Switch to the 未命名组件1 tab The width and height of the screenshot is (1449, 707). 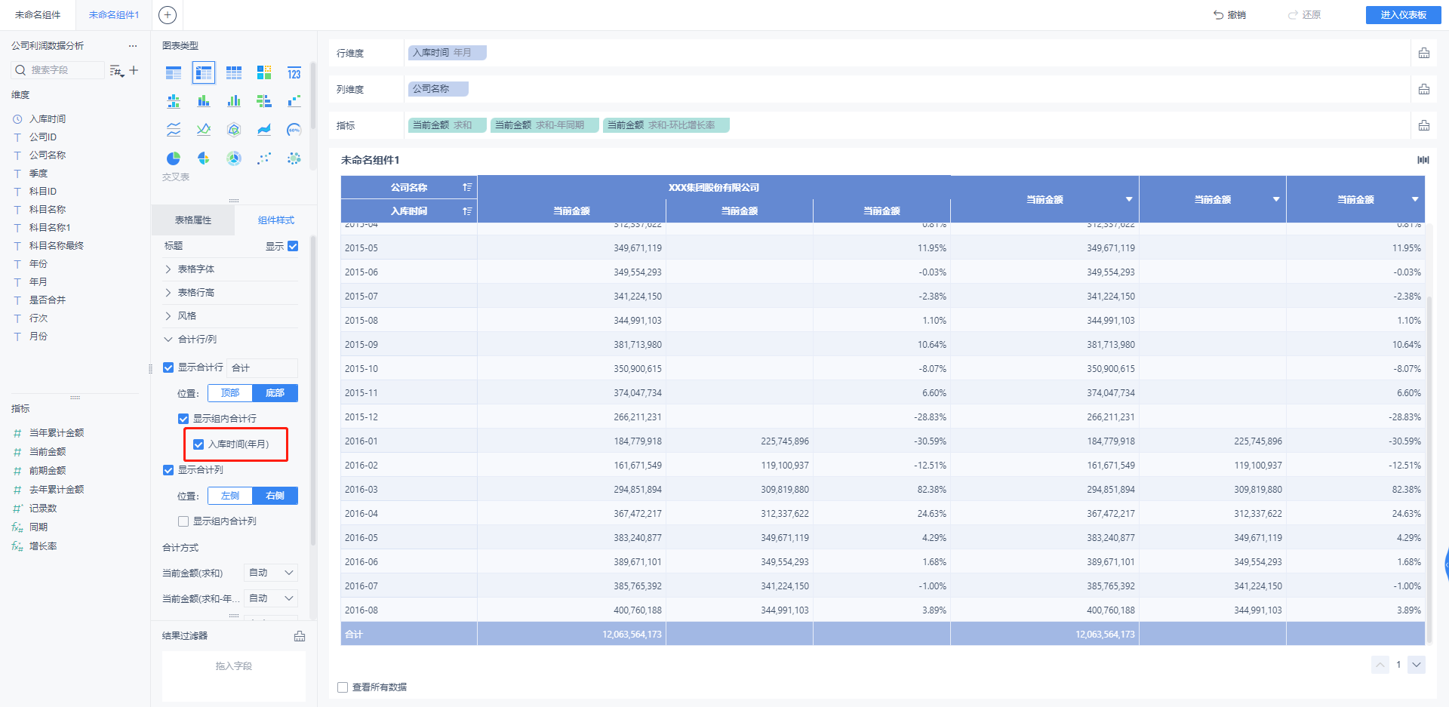pos(114,15)
